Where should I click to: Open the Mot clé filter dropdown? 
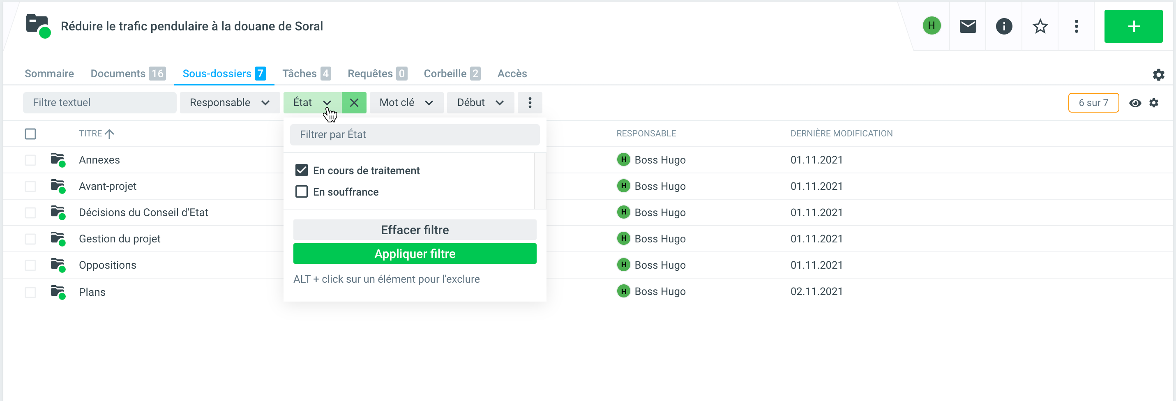pos(406,103)
